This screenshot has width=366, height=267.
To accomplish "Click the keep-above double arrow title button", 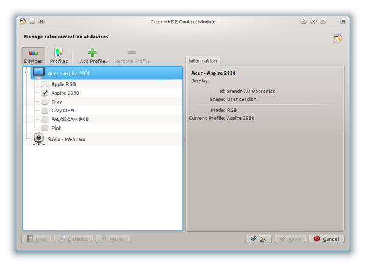I will point(41,21).
